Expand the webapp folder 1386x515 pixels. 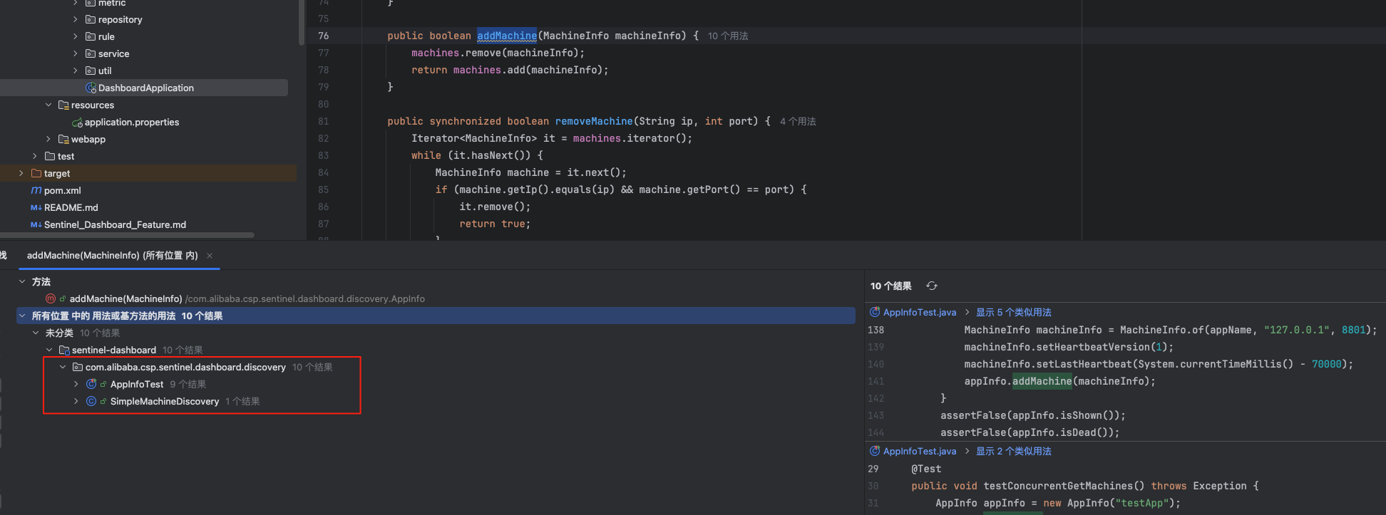click(48, 139)
